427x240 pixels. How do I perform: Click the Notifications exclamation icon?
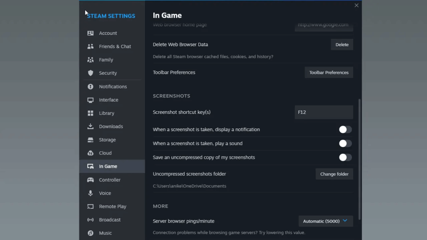click(x=90, y=87)
